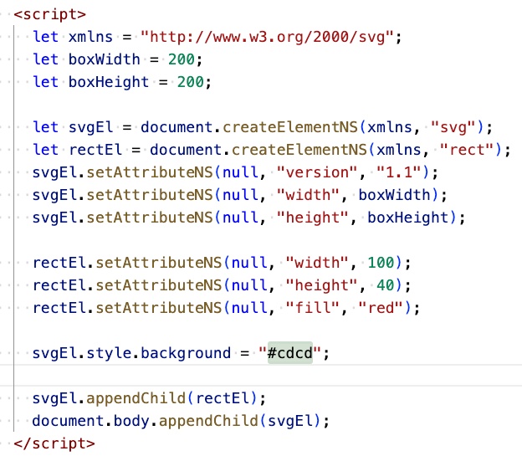522x456 pixels.
Task: Click xmlns argument on the rectEl createElementNS line
Action: tap(398, 150)
